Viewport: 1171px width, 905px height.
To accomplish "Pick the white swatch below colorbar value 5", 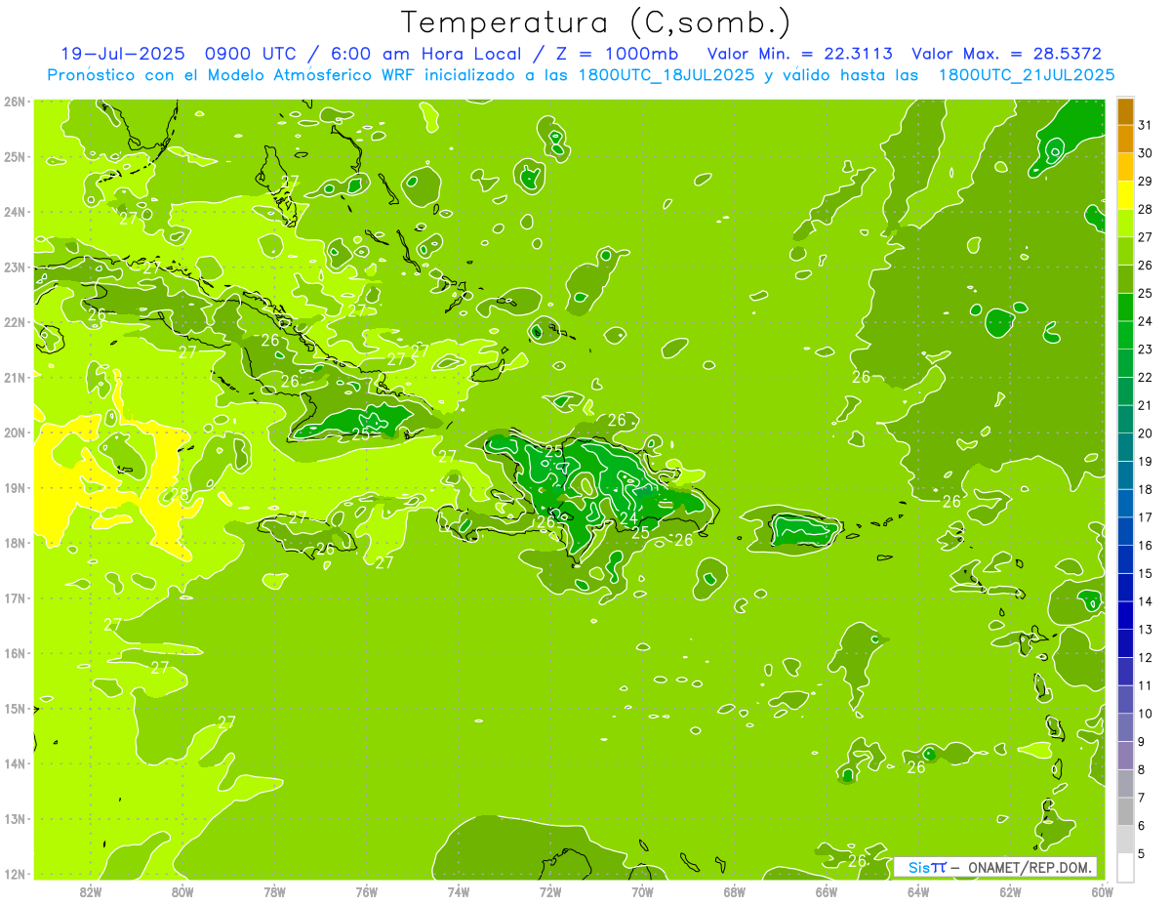I will pyautogui.click(x=1125, y=867).
